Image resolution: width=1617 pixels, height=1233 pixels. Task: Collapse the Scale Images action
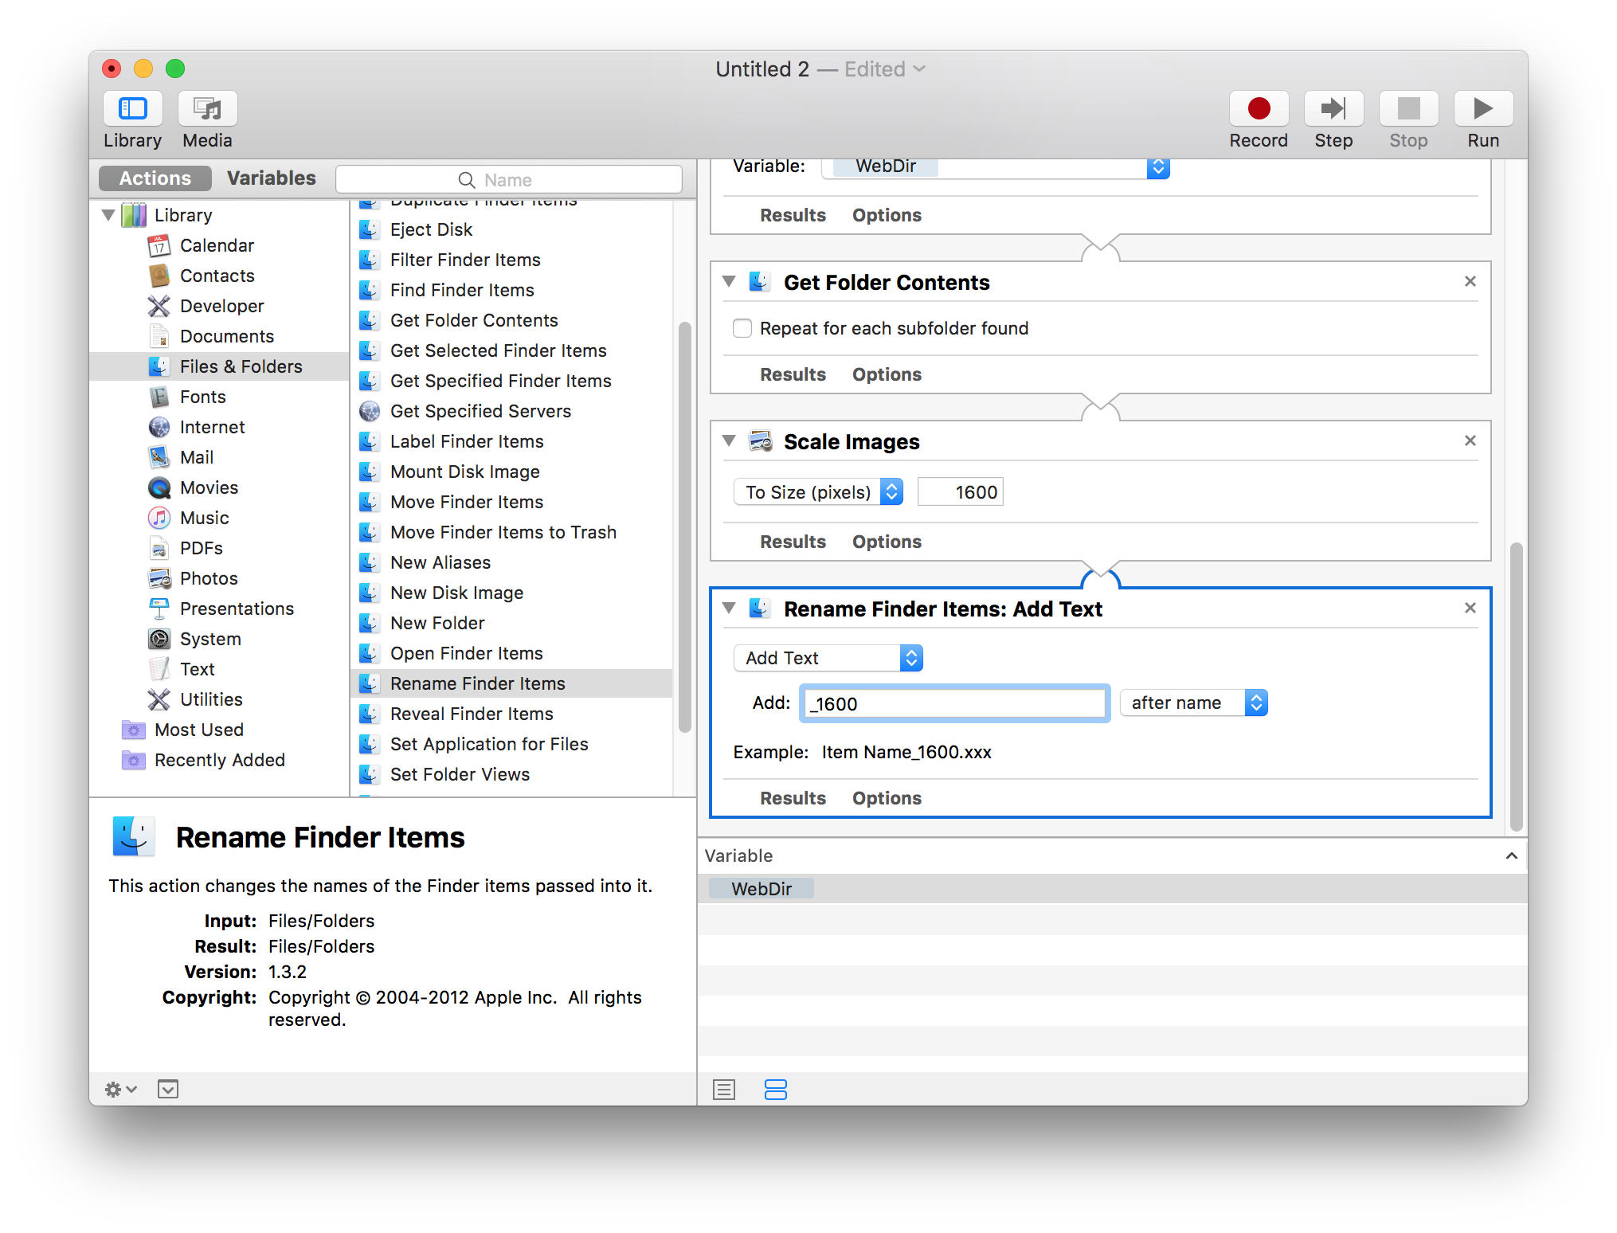coord(729,440)
